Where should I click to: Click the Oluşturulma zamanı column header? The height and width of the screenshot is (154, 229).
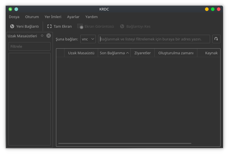coord(176,53)
